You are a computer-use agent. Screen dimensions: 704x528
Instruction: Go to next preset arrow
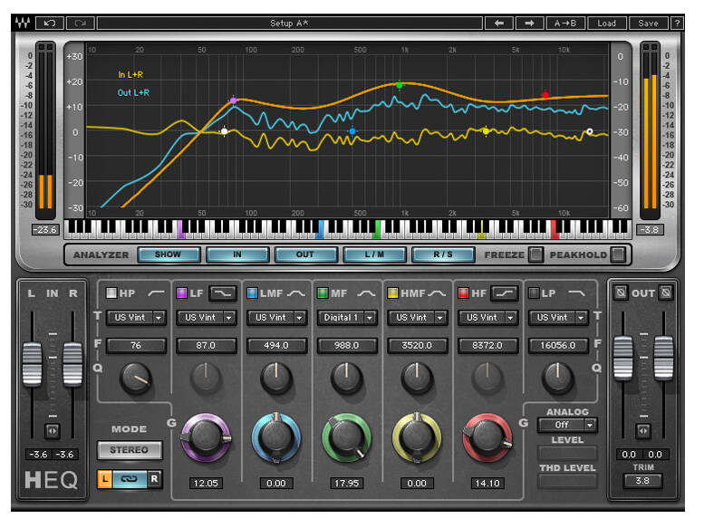tap(530, 23)
